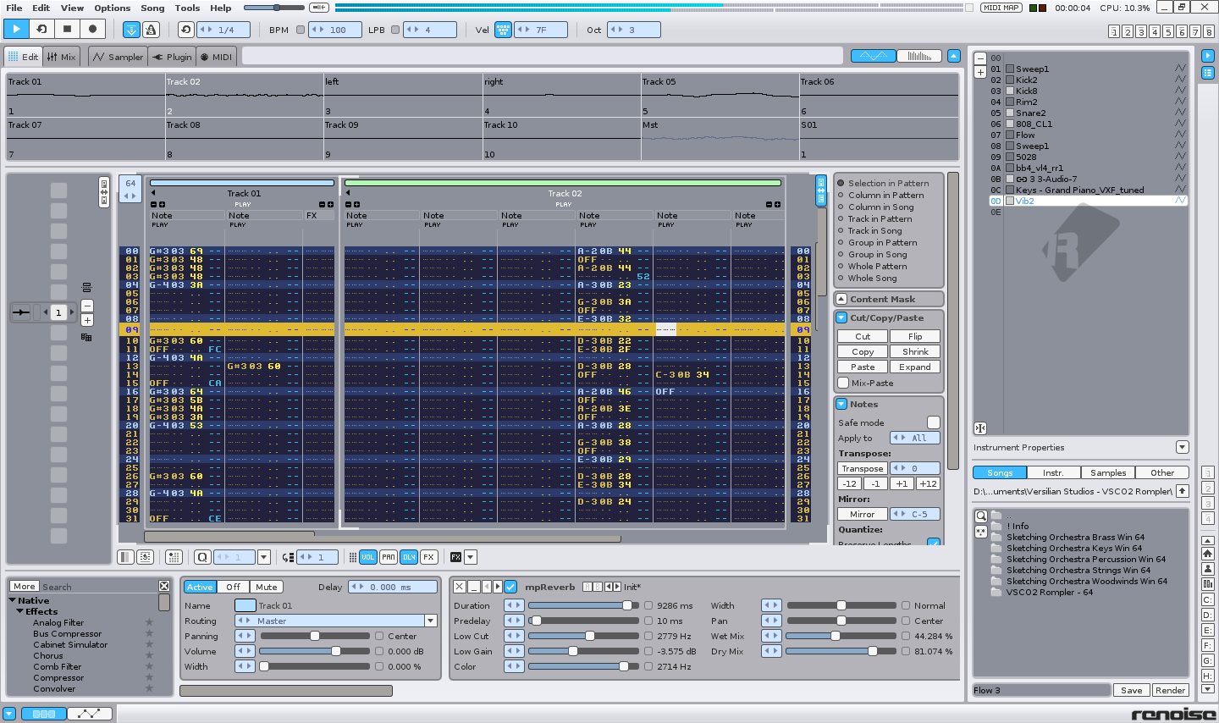Click the Shrink button

(x=915, y=351)
